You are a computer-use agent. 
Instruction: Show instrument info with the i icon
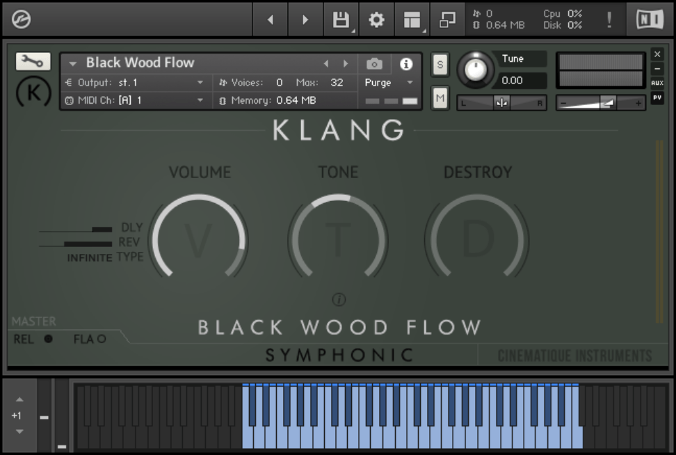[x=405, y=64]
